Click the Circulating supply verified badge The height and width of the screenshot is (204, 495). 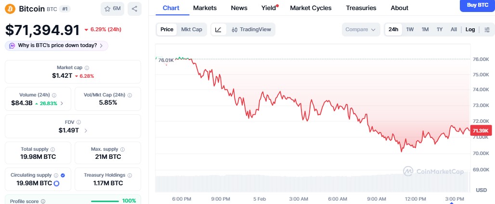tap(63, 175)
